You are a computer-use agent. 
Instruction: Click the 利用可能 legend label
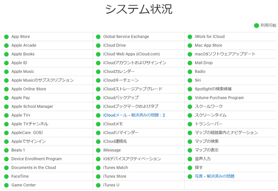(269, 26)
